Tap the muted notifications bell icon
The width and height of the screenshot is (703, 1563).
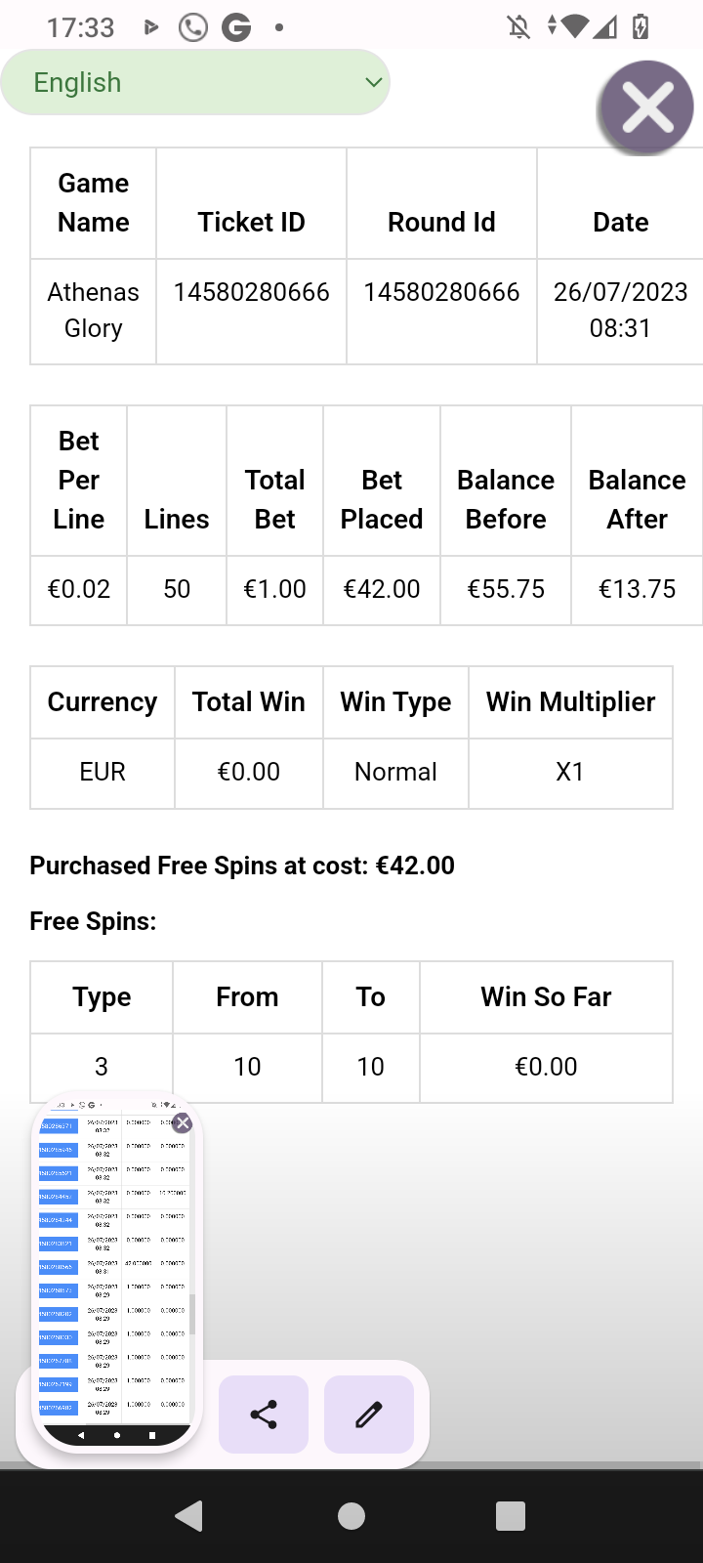[519, 26]
